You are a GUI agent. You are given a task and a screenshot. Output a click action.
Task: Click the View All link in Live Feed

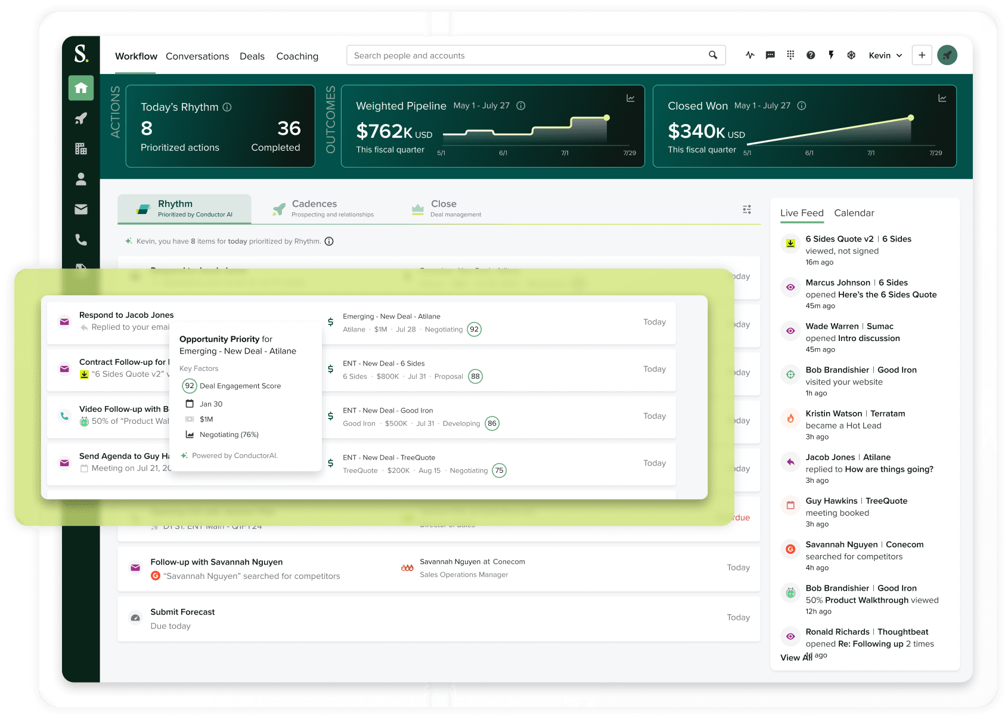795,658
